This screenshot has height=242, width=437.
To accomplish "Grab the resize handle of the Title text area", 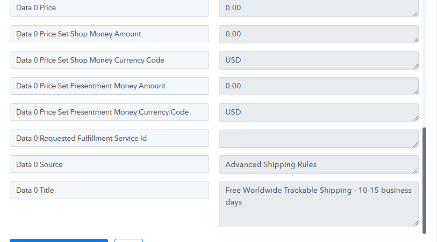I will tap(415, 223).
